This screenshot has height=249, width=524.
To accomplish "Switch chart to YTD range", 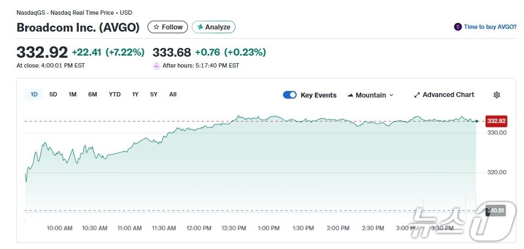I will pos(115,94).
